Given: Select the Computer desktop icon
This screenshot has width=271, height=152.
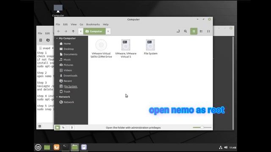Looking at the screenshot, I should click(x=58, y=11).
